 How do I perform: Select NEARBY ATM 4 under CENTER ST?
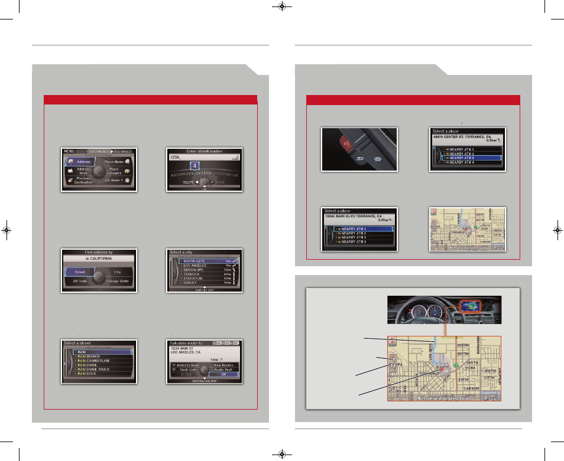(x=471, y=162)
